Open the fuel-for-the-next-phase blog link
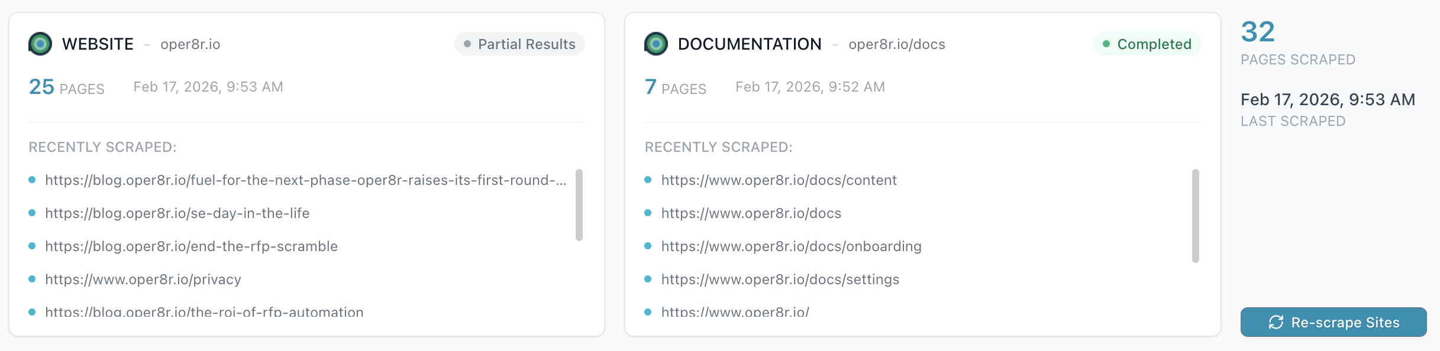 (x=305, y=180)
